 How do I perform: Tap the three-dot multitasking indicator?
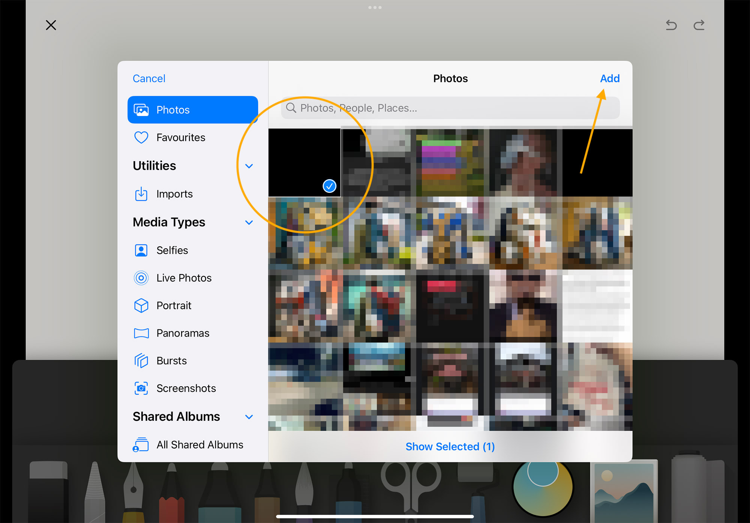(x=375, y=7)
